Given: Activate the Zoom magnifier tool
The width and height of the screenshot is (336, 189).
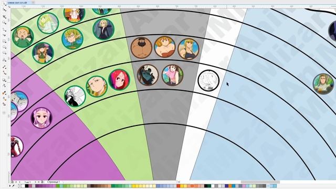Looking at the screenshot, I should (x=4, y=23).
